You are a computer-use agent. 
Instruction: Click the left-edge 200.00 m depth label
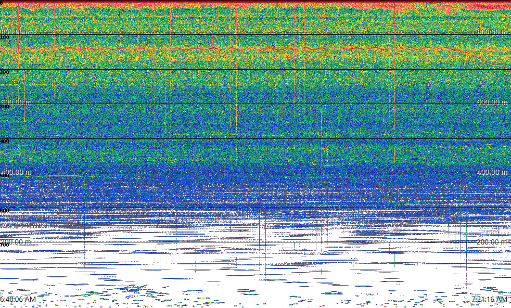point(16,242)
